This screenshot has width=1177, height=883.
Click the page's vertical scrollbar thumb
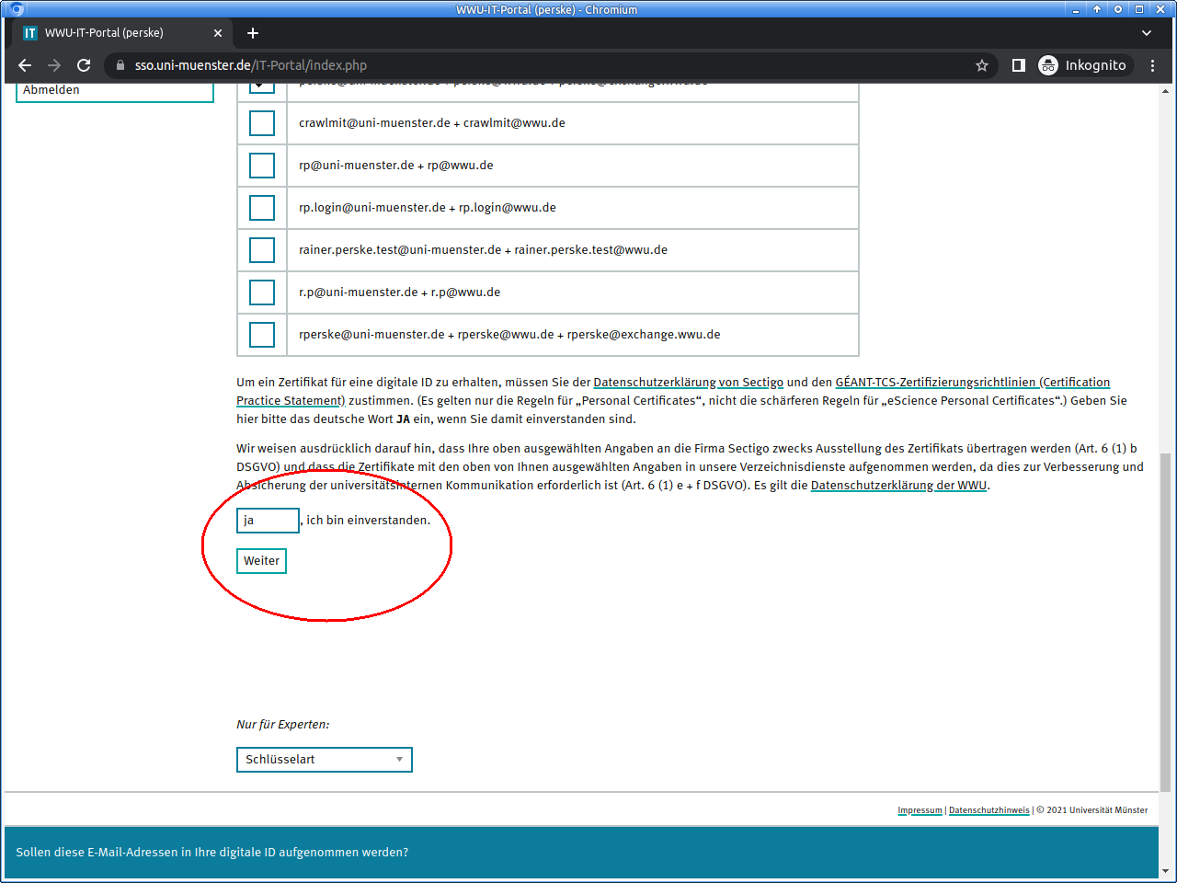[x=1165, y=621]
